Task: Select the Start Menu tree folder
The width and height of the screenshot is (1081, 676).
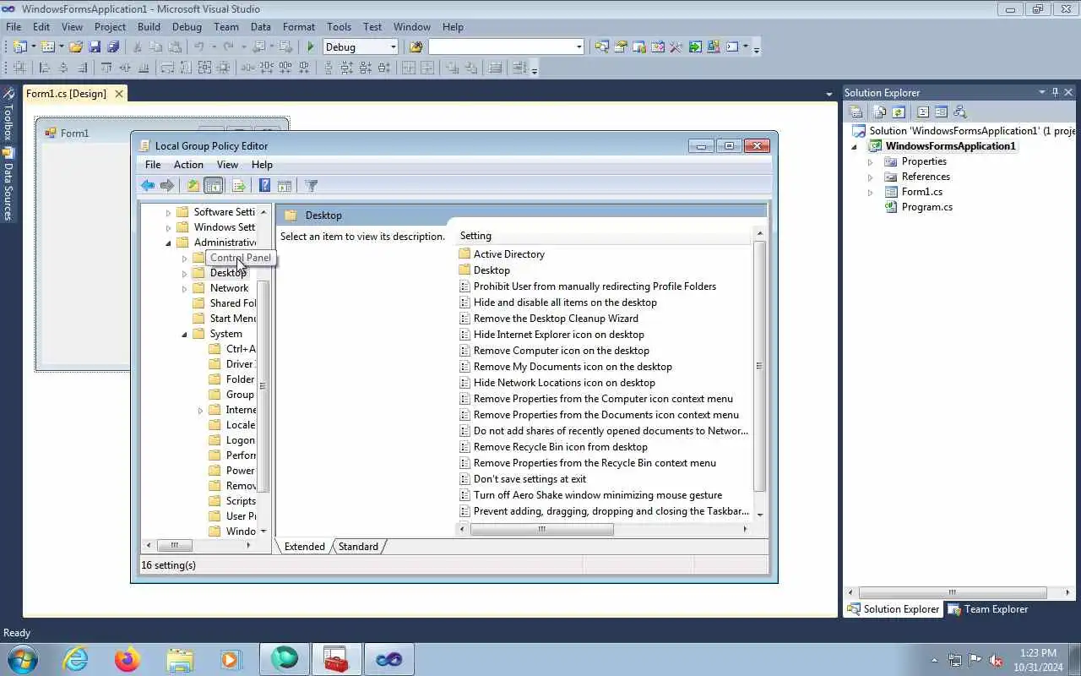Action: click(x=233, y=319)
